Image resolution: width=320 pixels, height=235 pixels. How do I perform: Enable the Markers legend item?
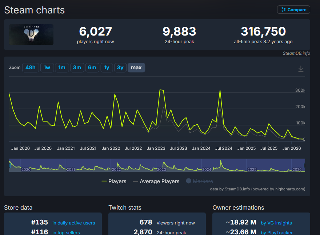point(199,181)
